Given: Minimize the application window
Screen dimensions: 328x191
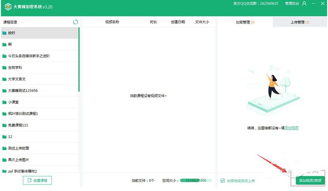Looking at the screenshot, I should 314,3.
